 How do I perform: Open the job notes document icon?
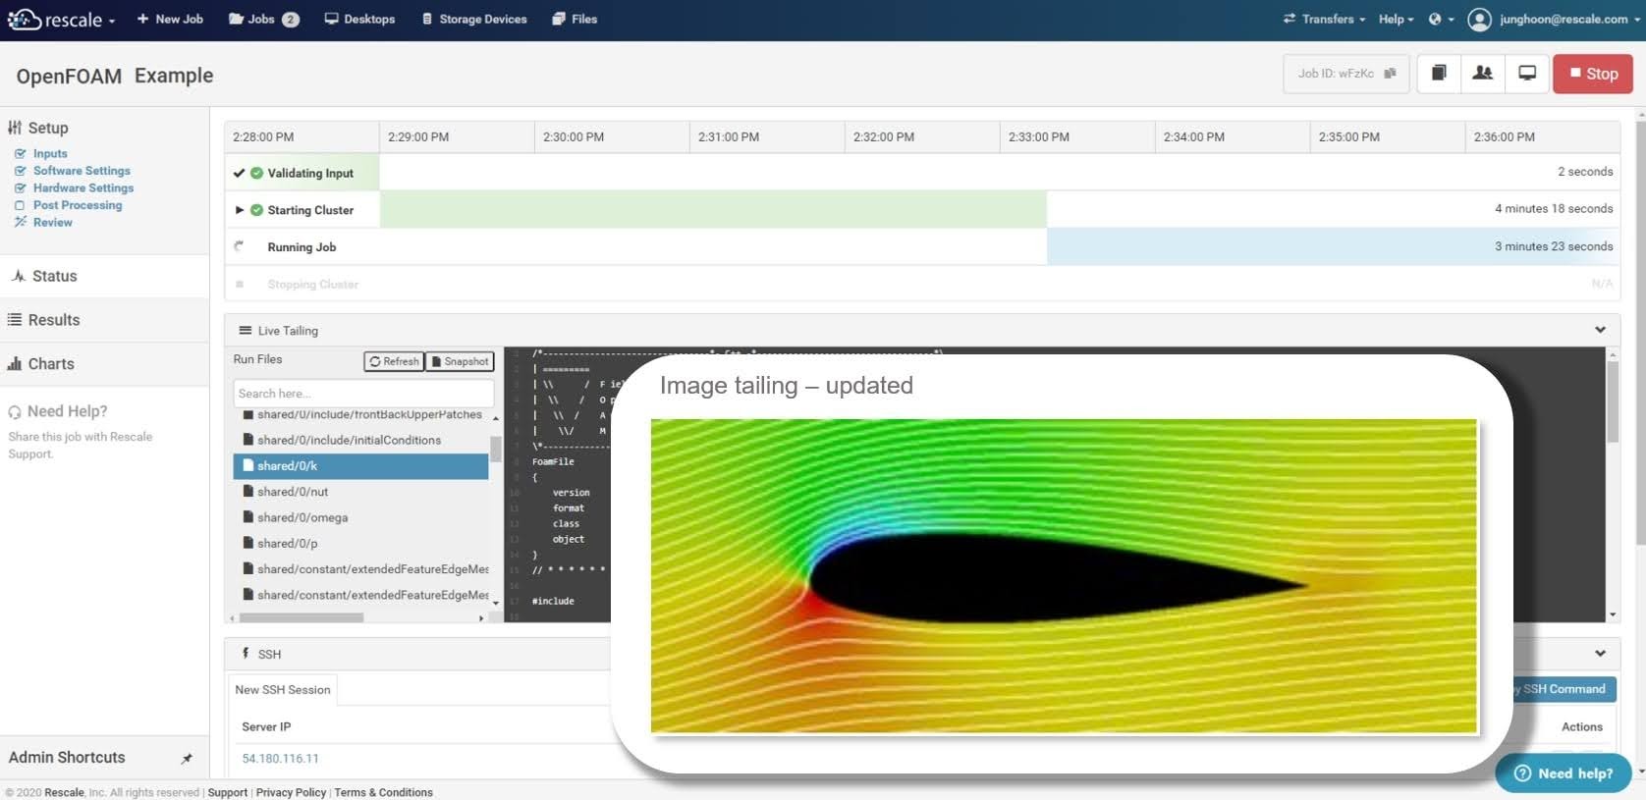(x=1439, y=74)
